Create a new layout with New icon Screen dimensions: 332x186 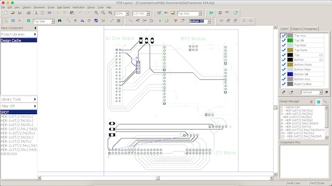6,13
